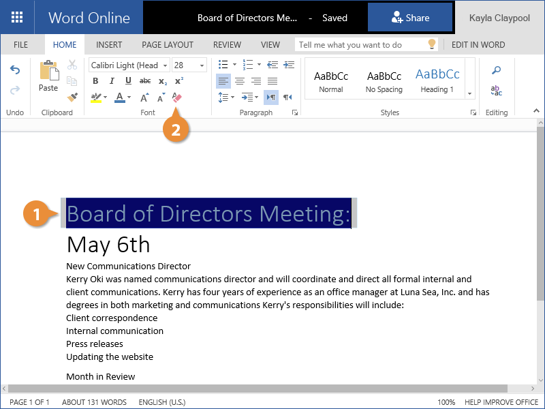545x409 pixels.
Task: Click the yellow text highlight color button
Action: point(97,97)
